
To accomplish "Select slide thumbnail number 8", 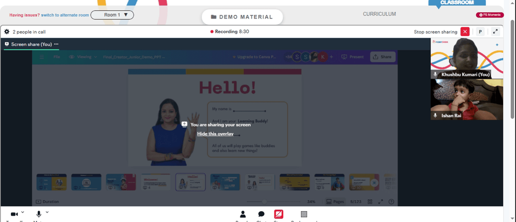I will point(295,182).
